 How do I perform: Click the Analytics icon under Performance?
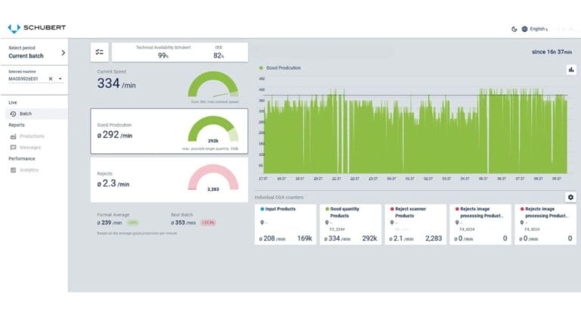[14, 170]
